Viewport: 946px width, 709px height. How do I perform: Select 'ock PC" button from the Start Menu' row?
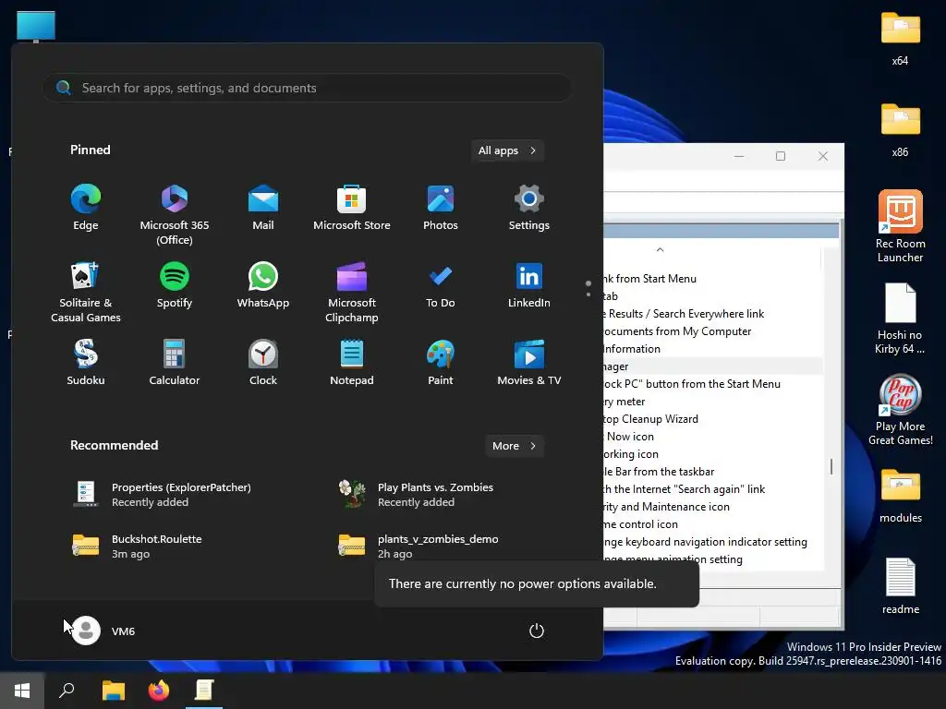pos(713,384)
